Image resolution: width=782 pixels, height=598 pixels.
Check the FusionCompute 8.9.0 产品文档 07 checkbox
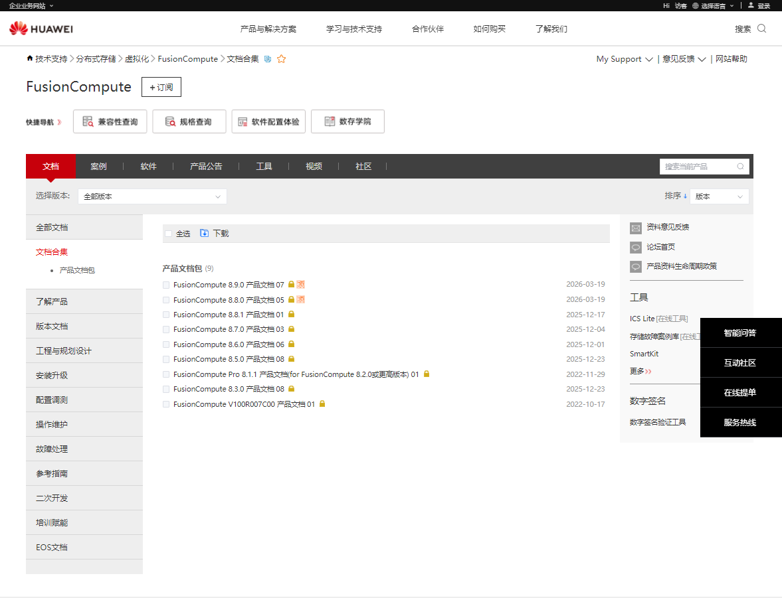[x=166, y=285]
